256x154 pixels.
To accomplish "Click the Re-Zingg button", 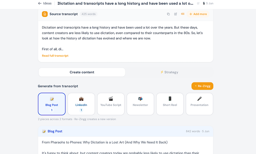I will click(202, 86).
